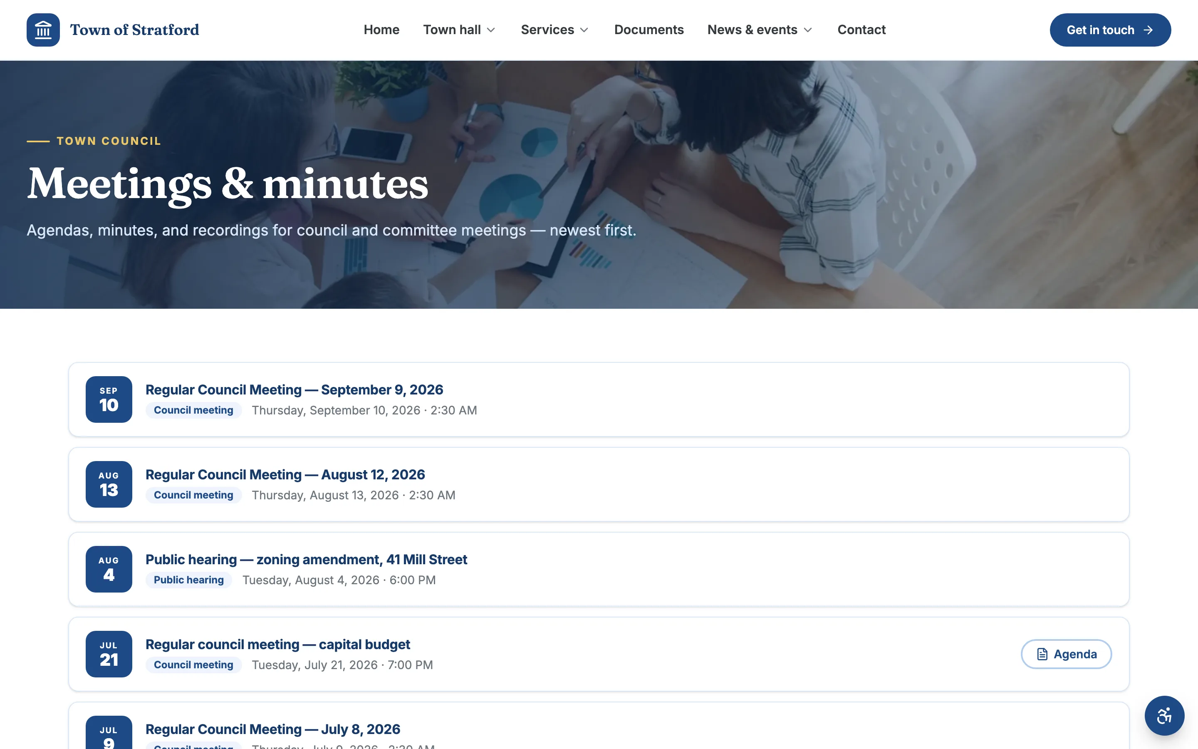Open the accessibility options floating button
The image size is (1198, 749).
click(1164, 715)
